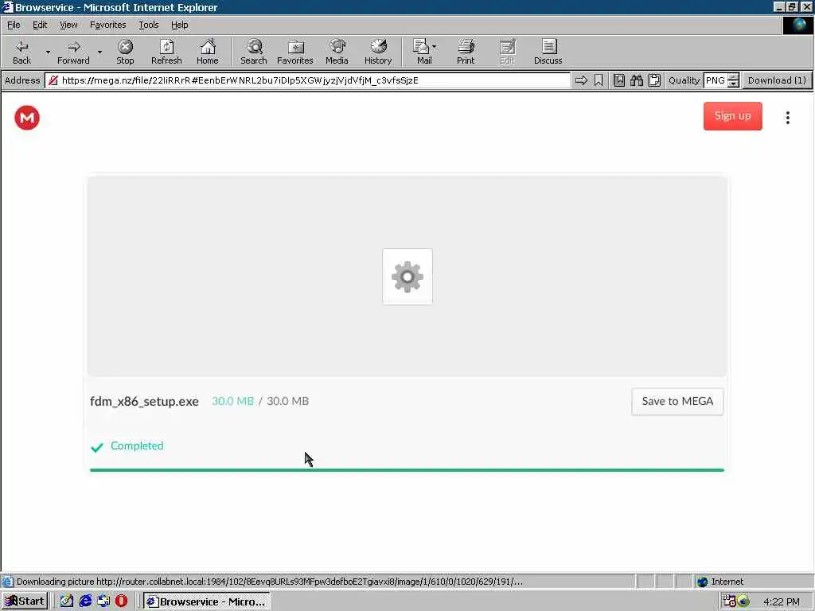Viewport: 815px width, 611px height.
Task: Click the page icon in address bar
Action: point(53,80)
